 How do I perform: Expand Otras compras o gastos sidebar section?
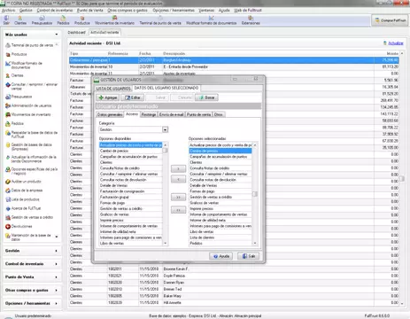pyautogui.click(x=56, y=291)
